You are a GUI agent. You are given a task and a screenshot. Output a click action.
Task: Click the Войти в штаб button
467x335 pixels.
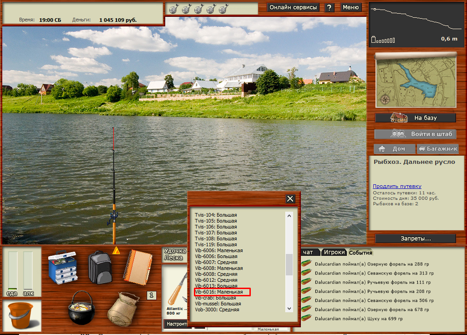(416, 134)
